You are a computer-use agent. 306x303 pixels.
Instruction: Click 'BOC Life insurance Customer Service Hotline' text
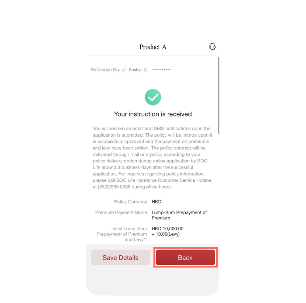coord(164,180)
